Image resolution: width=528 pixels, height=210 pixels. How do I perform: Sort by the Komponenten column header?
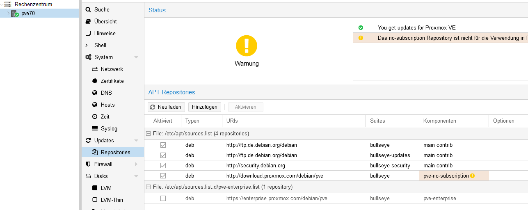pos(454,121)
